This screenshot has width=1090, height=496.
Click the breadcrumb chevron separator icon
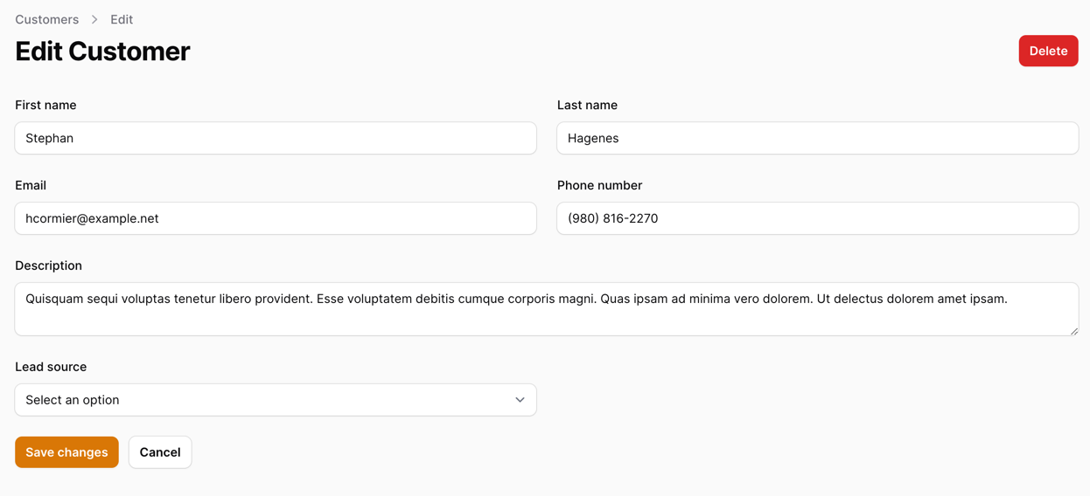(x=94, y=19)
